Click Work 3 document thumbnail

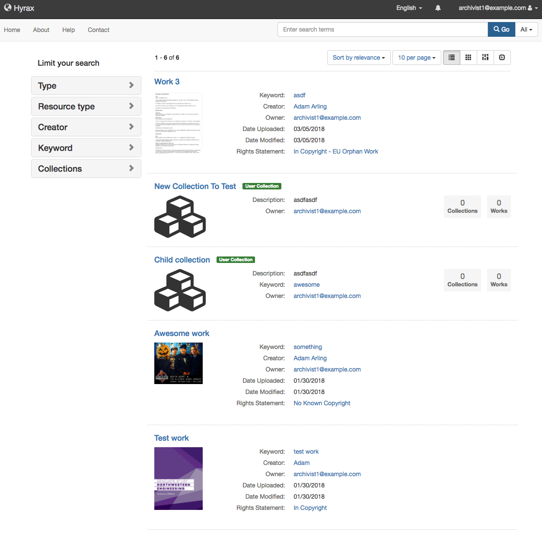point(178,123)
